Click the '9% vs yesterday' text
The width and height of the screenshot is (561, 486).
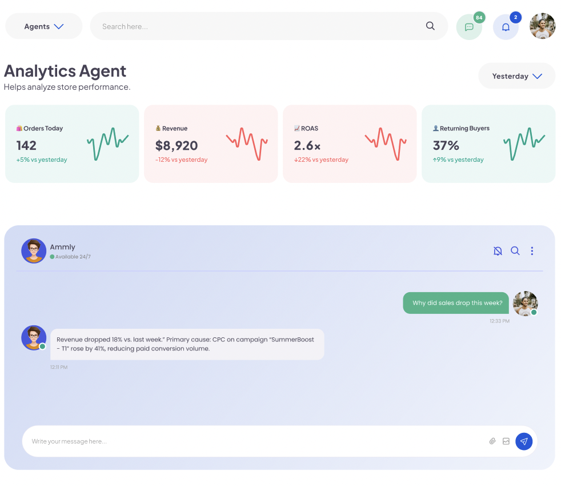coord(458,160)
